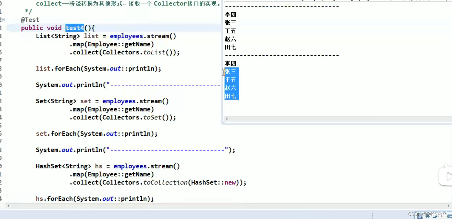Collapse the test4 method fold marker
The image size is (452, 219).
[3, 20]
